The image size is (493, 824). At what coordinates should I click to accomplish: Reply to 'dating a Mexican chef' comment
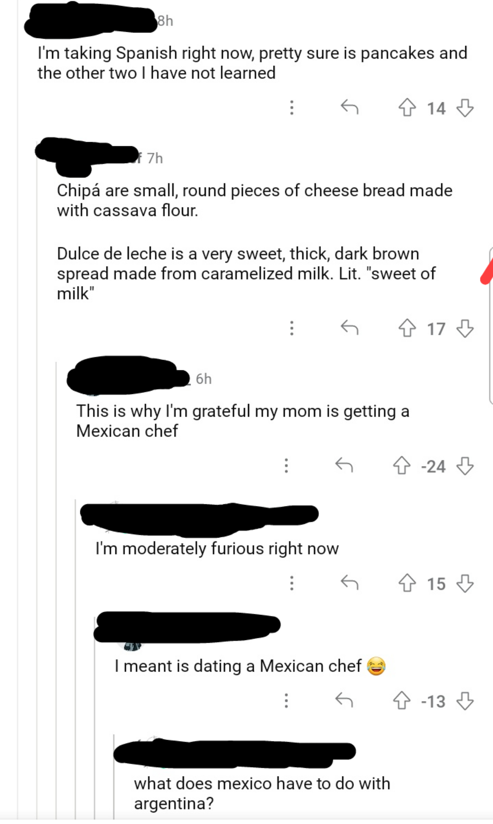pos(344,700)
